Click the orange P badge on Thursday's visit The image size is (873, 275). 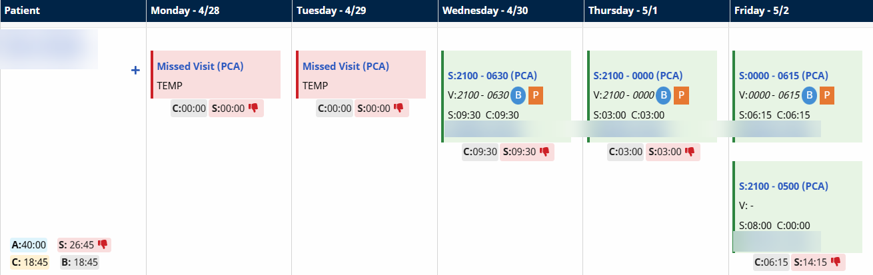click(680, 95)
